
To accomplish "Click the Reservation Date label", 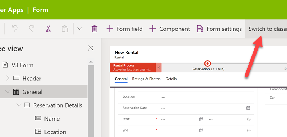I will coord(135,108).
